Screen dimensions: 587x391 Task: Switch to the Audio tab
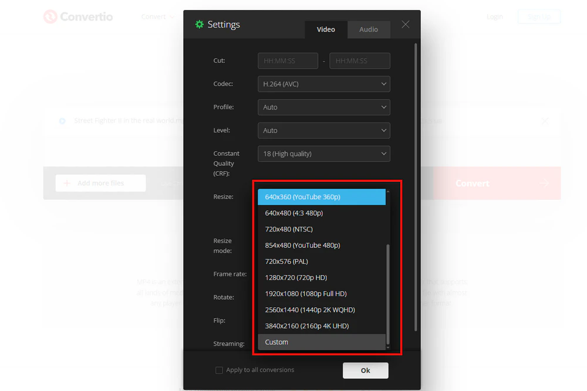tap(369, 29)
